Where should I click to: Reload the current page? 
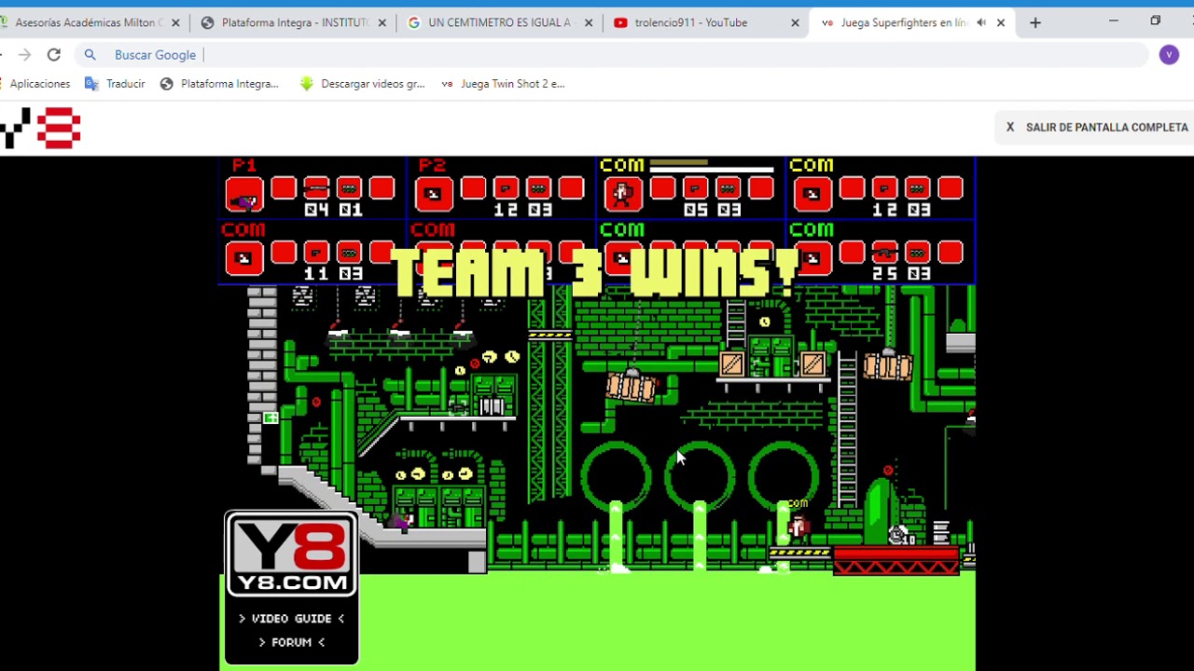coord(54,55)
